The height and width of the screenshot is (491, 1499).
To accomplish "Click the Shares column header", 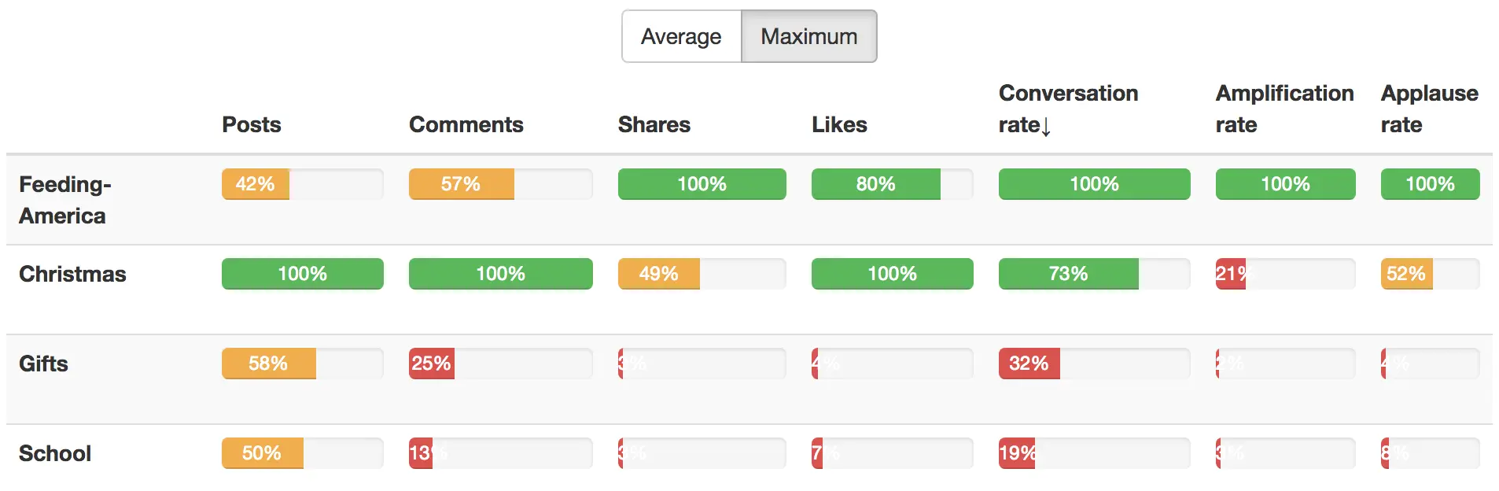I will click(x=654, y=124).
